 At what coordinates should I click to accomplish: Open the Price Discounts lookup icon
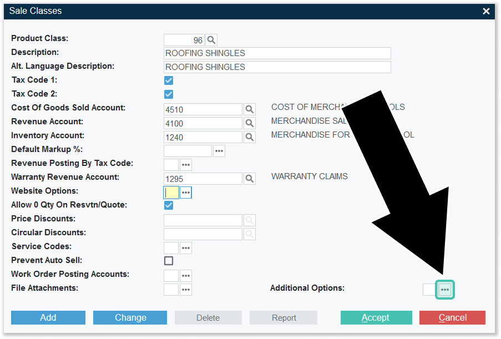250,220
